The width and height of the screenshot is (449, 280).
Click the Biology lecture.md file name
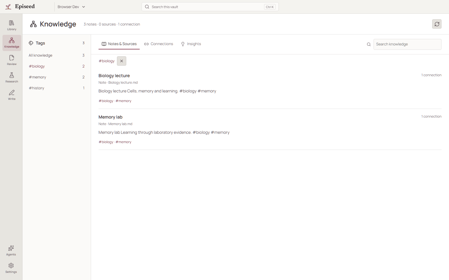tap(123, 82)
